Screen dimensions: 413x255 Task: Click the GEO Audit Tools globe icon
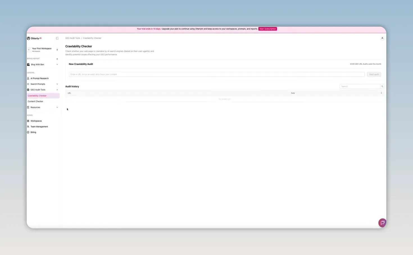click(x=28, y=90)
